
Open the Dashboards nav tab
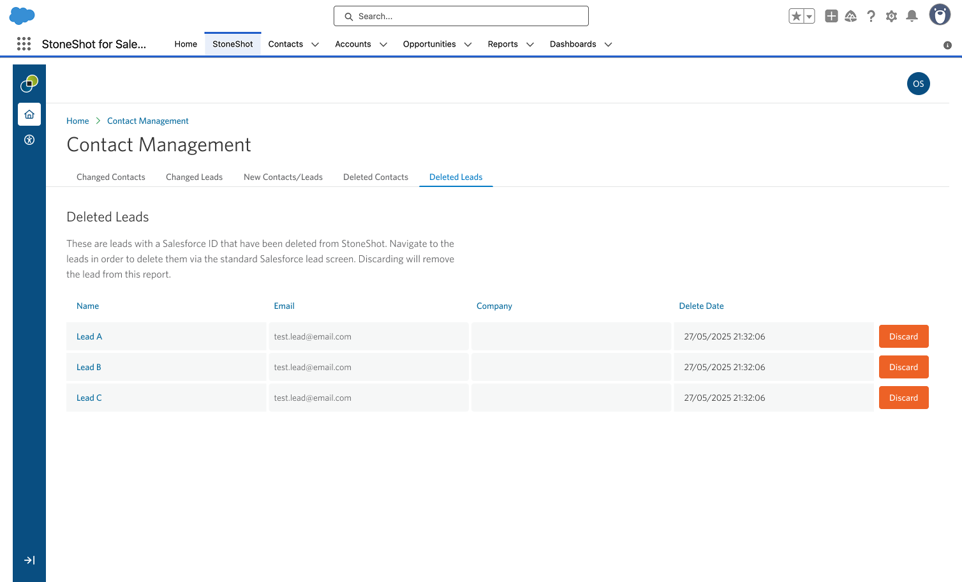pos(573,44)
